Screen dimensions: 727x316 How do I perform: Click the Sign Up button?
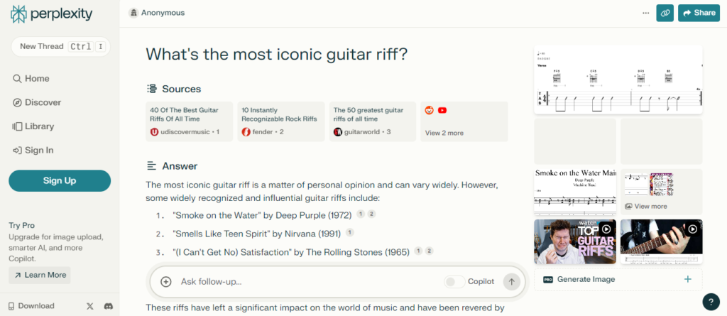(x=60, y=180)
